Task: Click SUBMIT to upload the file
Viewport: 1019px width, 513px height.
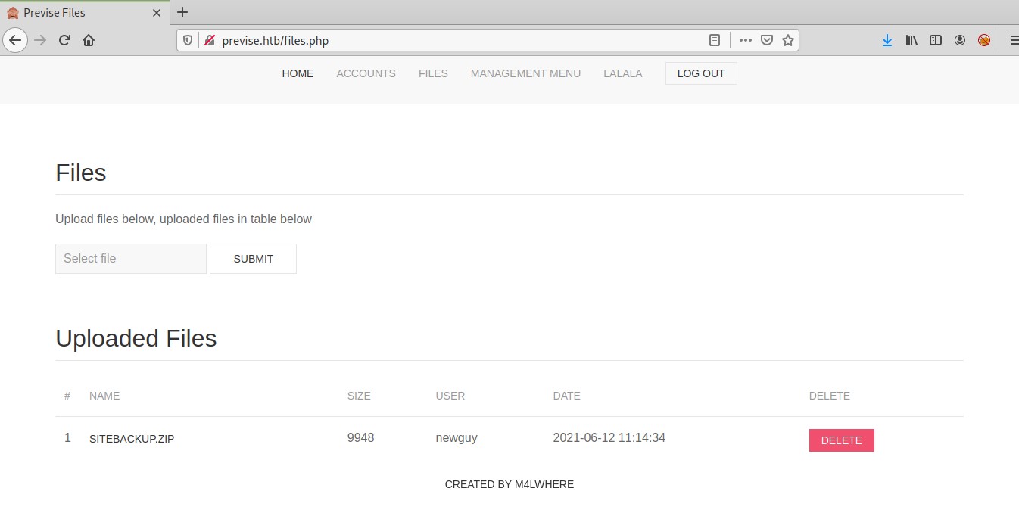Action: tap(253, 259)
